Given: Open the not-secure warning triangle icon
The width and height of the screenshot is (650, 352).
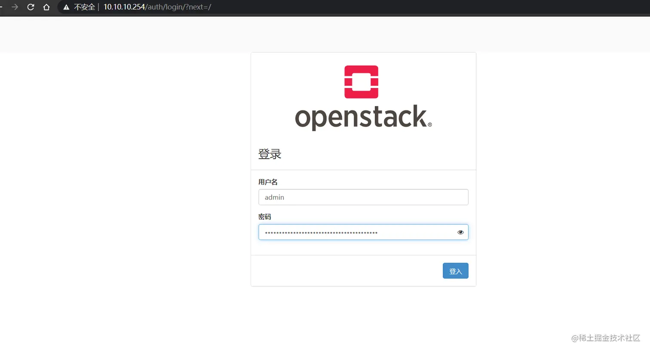Looking at the screenshot, I should [x=66, y=7].
